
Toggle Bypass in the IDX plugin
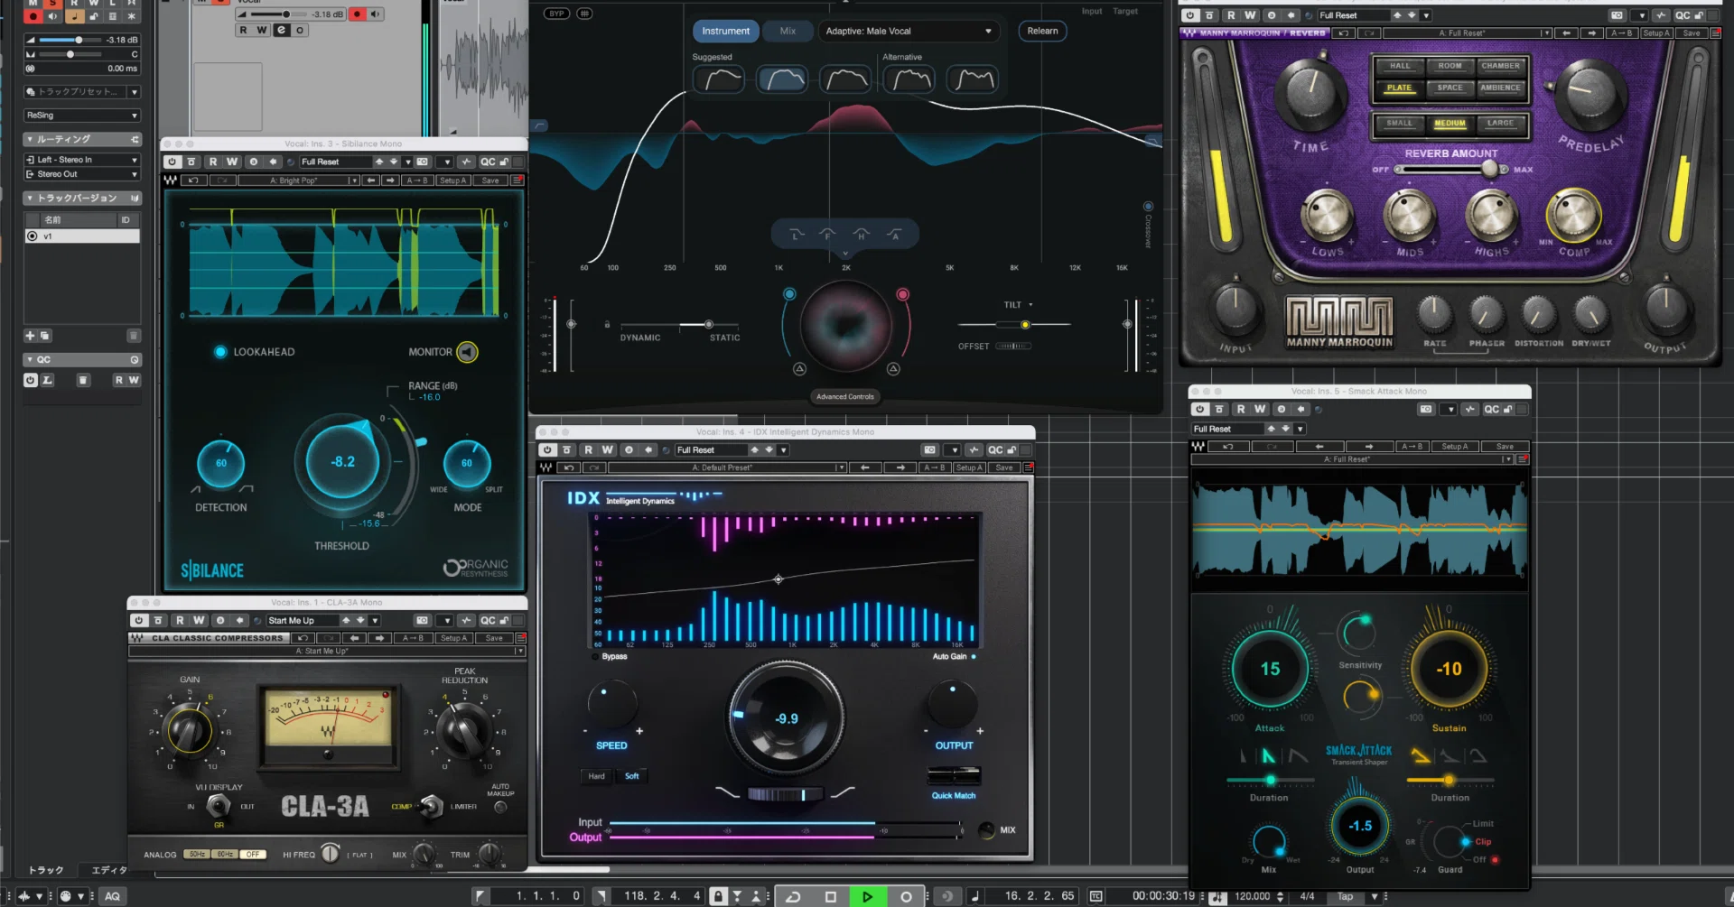595,657
